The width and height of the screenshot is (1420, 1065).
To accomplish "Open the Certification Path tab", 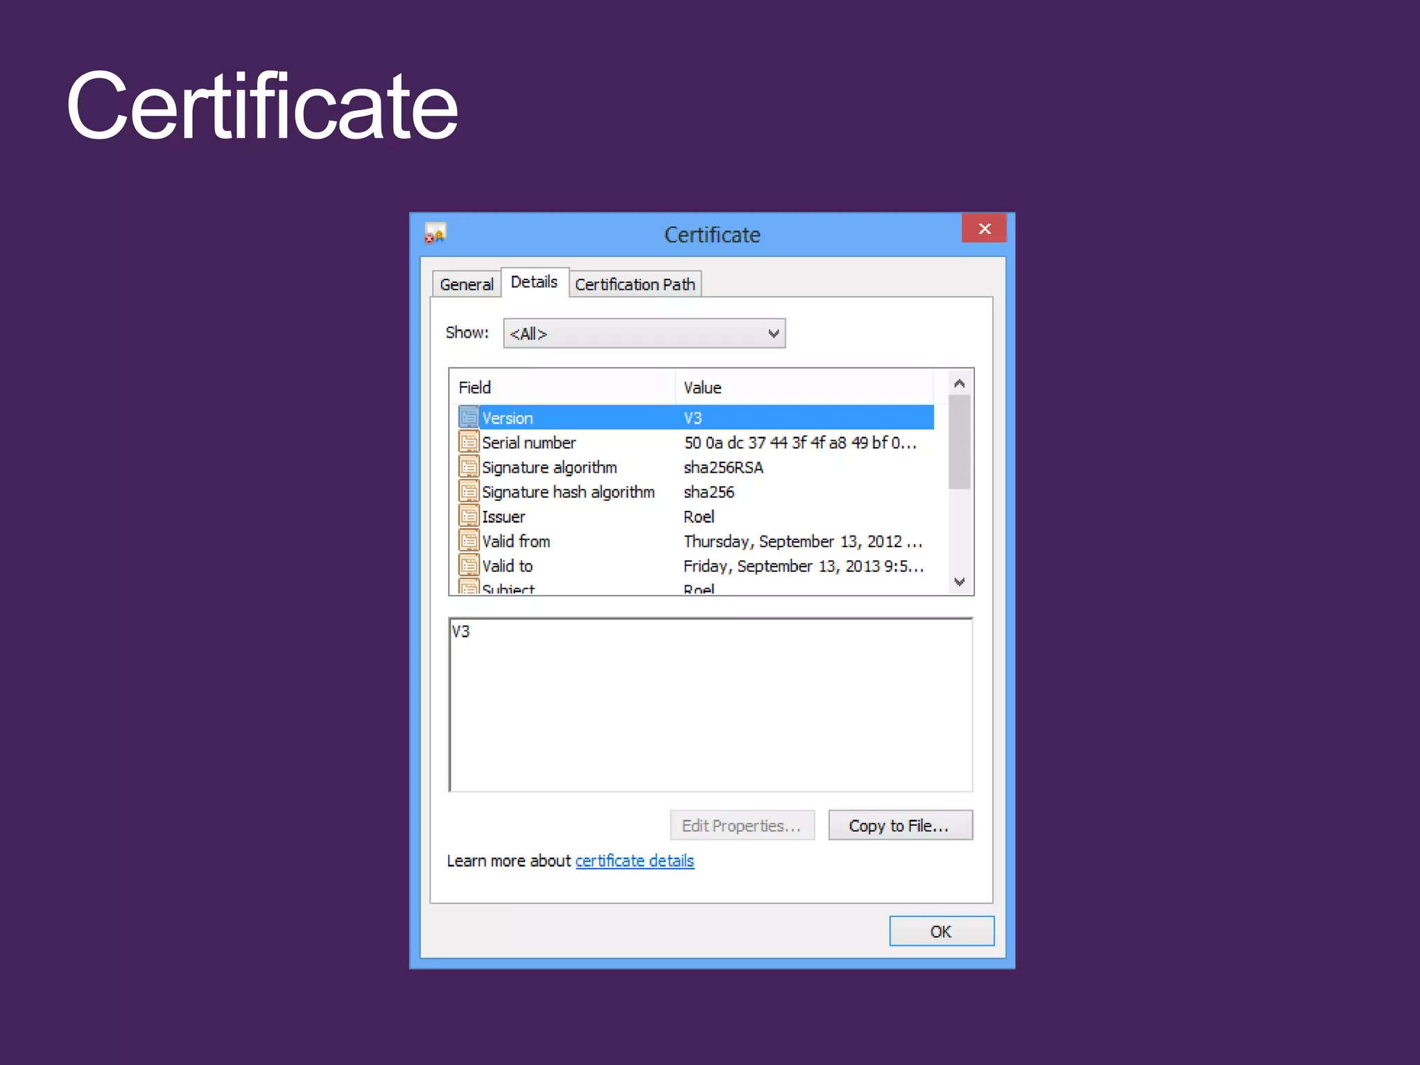I will click(x=634, y=284).
